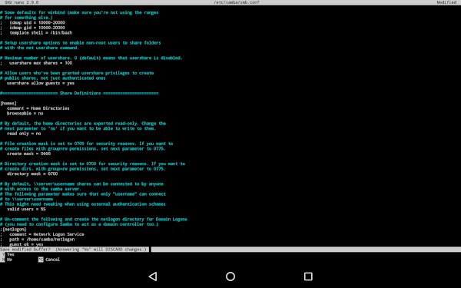Click the 'GNU nano 2.9.8' version label
The image size is (461, 288).
[22, 2]
